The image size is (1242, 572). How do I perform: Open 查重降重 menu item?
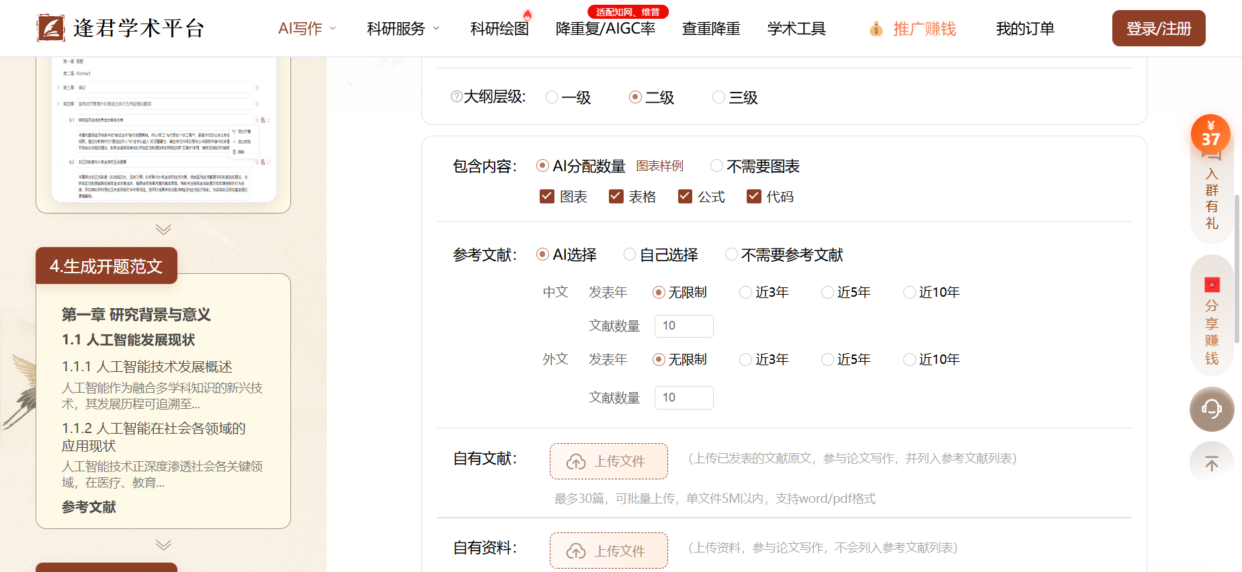(x=711, y=29)
